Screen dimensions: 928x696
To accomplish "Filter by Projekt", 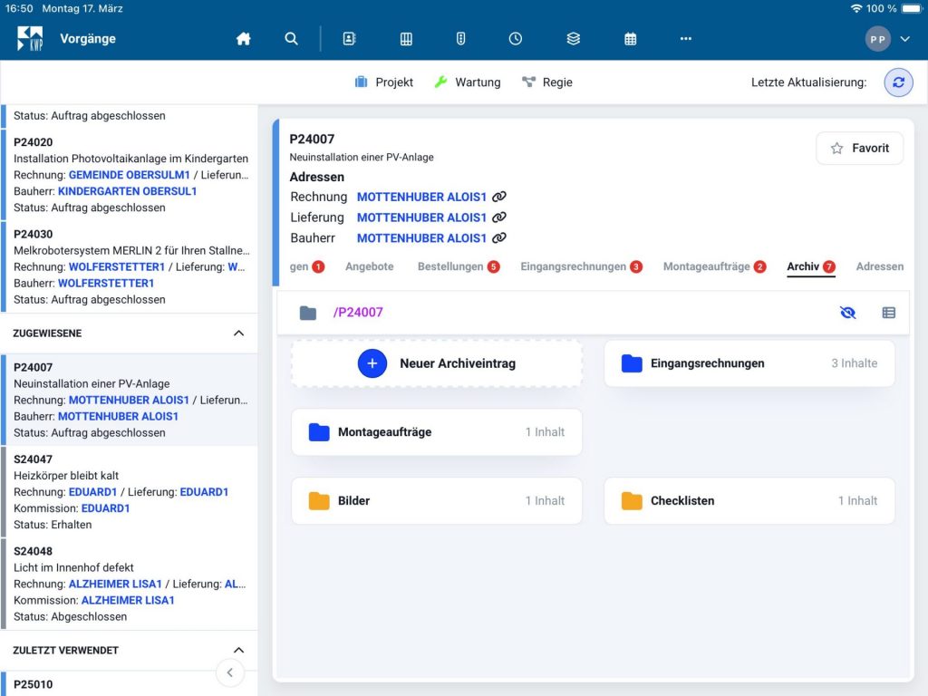I will click(x=383, y=82).
